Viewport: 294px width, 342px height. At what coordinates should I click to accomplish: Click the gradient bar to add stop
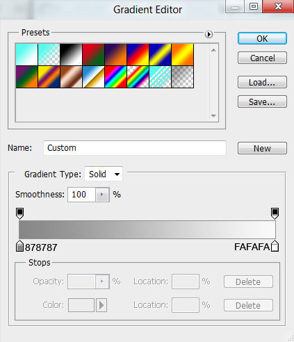(x=147, y=229)
